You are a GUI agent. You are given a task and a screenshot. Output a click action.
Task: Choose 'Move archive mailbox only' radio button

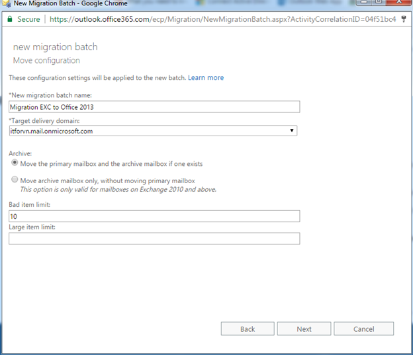(x=15, y=180)
